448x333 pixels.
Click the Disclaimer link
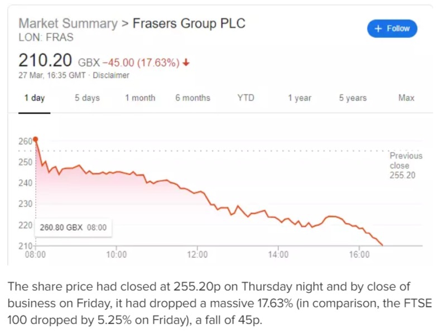pyautogui.click(x=111, y=75)
